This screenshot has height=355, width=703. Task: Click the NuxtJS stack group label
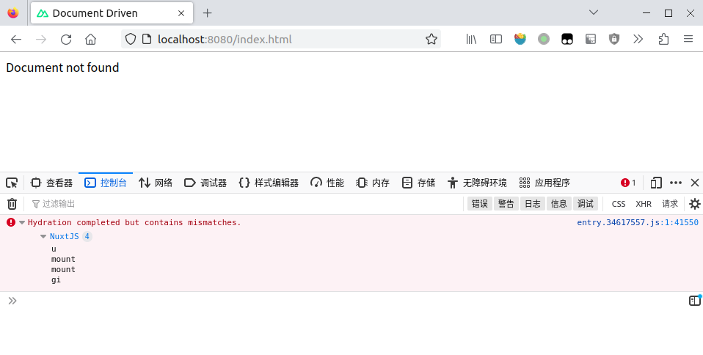tap(64, 236)
